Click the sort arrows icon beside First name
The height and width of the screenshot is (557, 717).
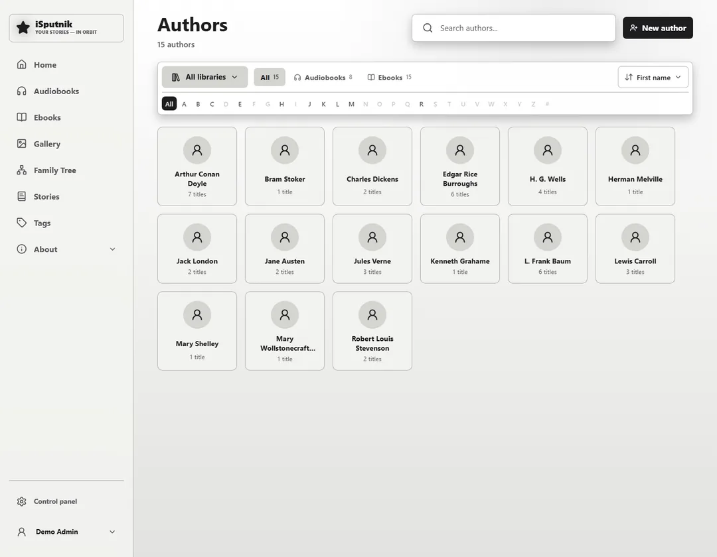point(629,77)
